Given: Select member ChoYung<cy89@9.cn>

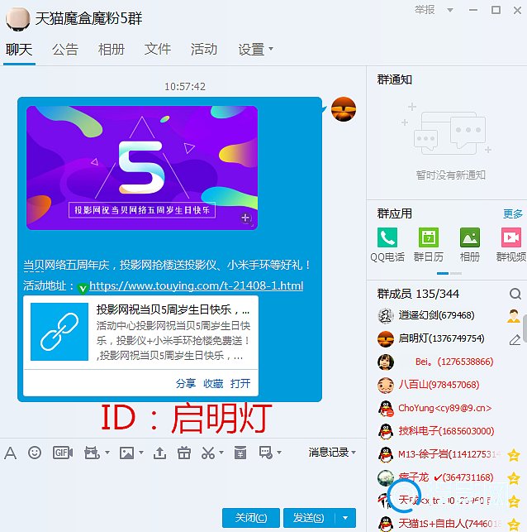Looking at the screenshot, I should pyautogui.click(x=444, y=408).
